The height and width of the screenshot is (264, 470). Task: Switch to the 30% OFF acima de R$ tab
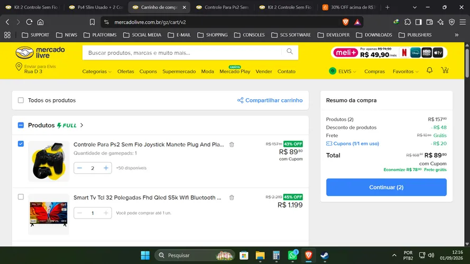tap(349, 7)
